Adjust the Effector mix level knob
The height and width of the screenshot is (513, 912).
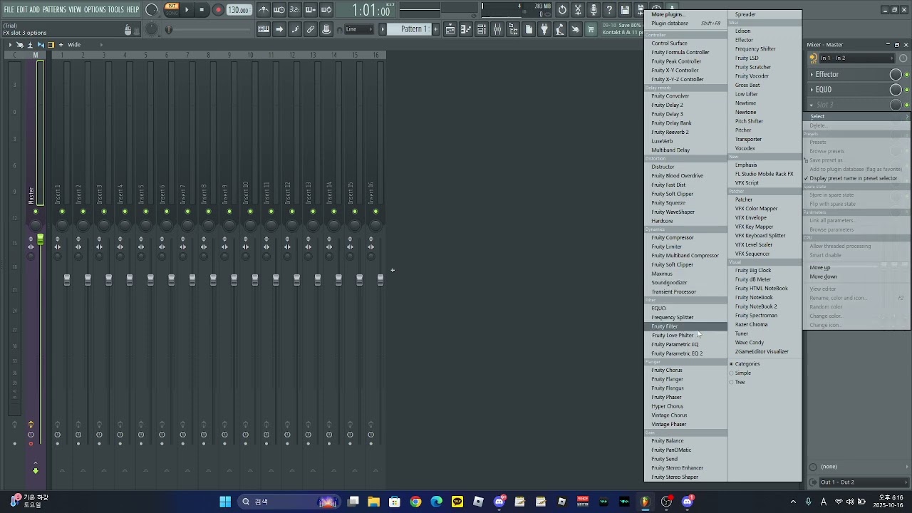[896, 75]
